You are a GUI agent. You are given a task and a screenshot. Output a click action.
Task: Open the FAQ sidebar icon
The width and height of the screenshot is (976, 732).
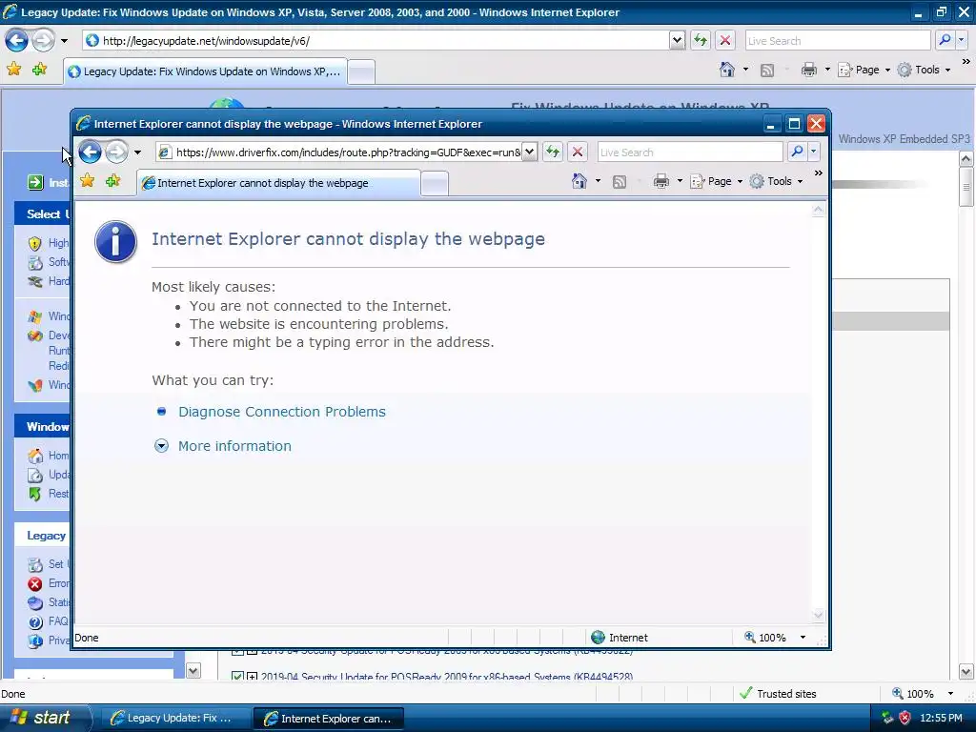[35, 621]
